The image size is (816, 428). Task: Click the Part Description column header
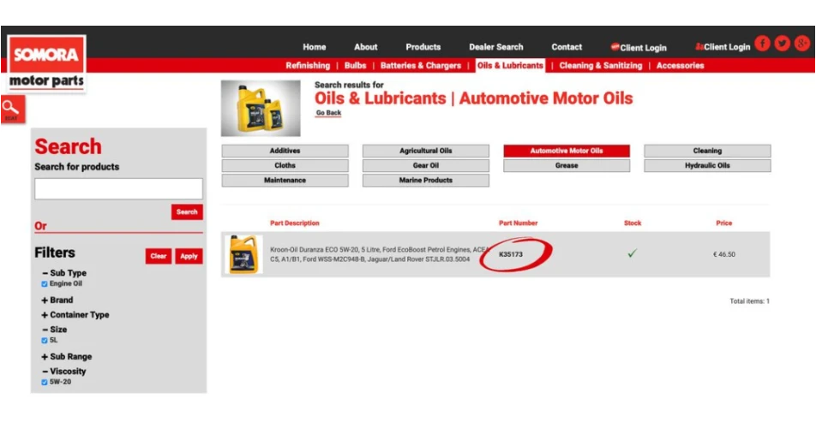[x=295, y=223]
